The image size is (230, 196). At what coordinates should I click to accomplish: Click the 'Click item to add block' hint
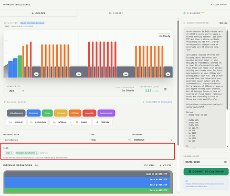(158, 102)
